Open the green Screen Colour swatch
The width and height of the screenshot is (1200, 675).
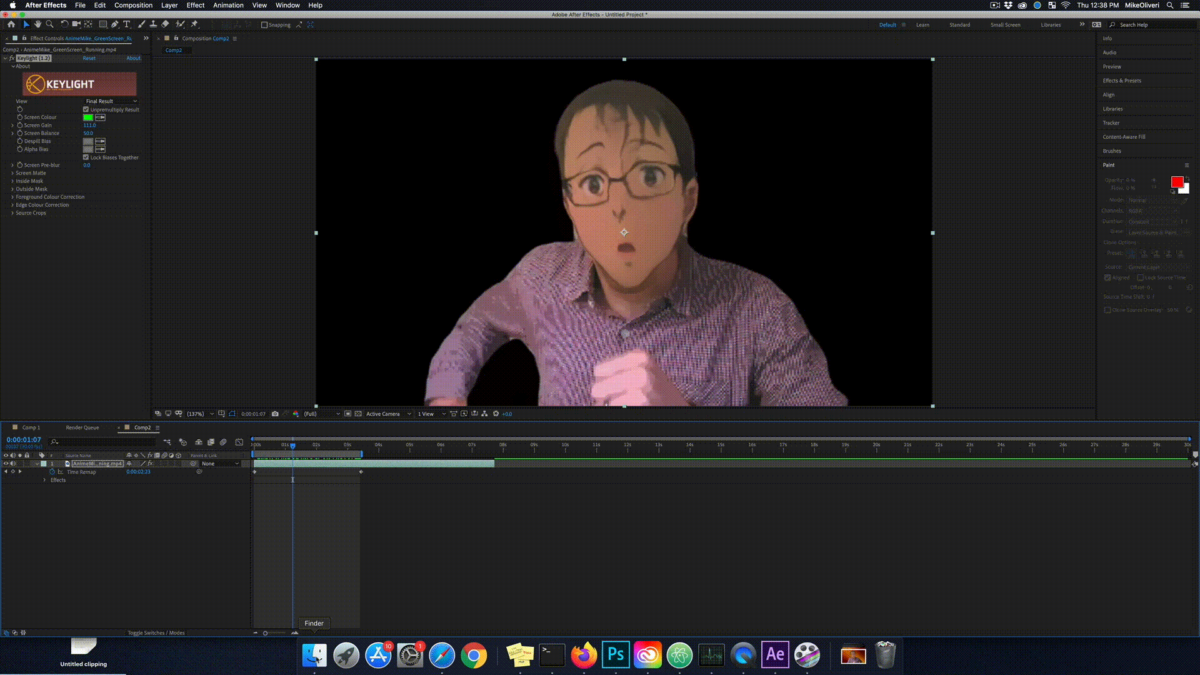88,117
